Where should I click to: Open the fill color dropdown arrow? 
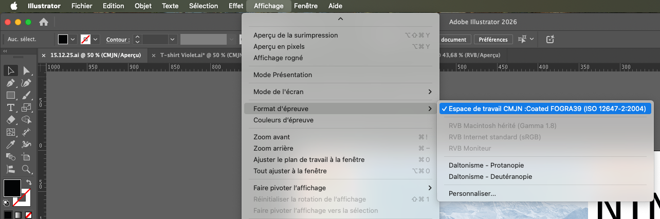[72, 39]
